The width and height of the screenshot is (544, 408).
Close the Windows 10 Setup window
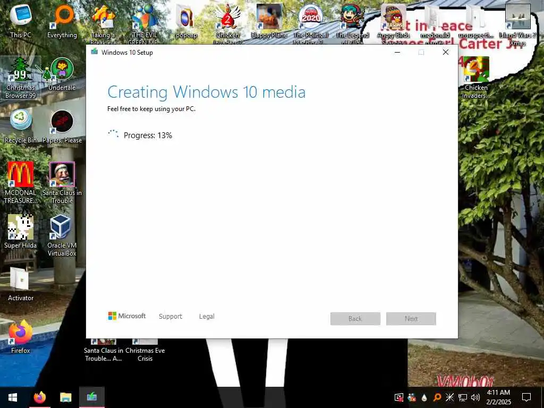point(446,53)
